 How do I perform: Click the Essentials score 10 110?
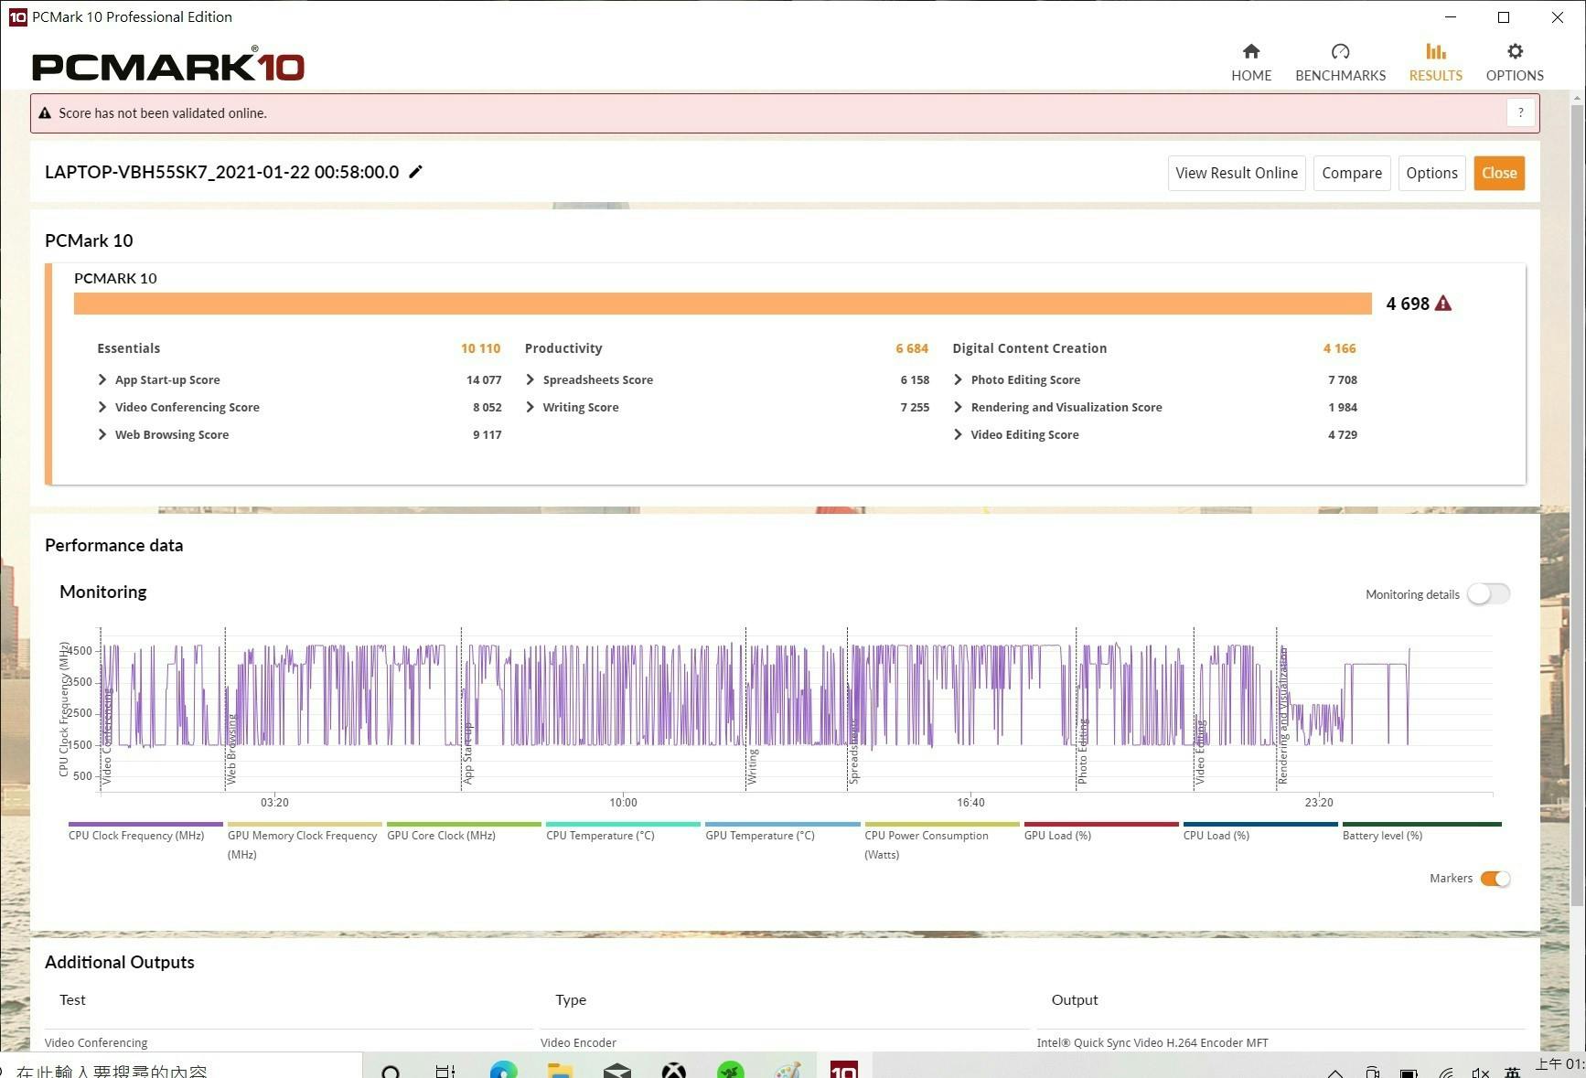pyautogui.click(x=480, y=348)
